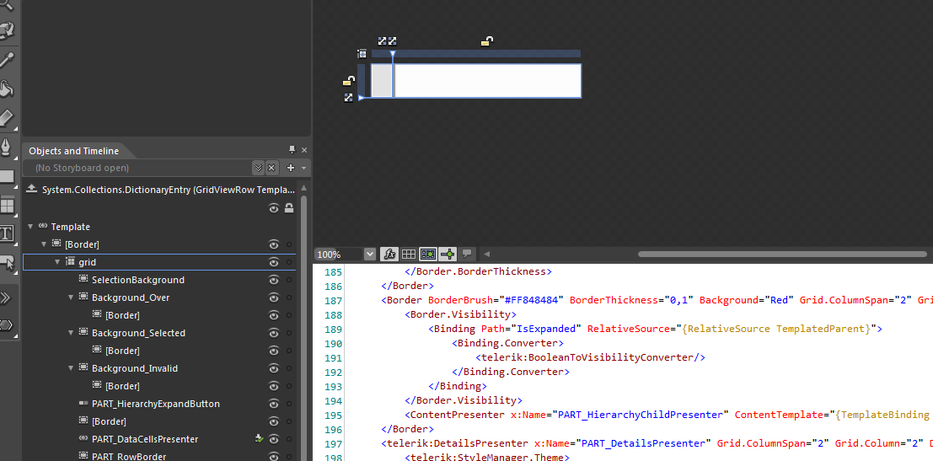Select the Camera Orbit tool
Viewport: 933px width, 461px height.
(7, 29)
